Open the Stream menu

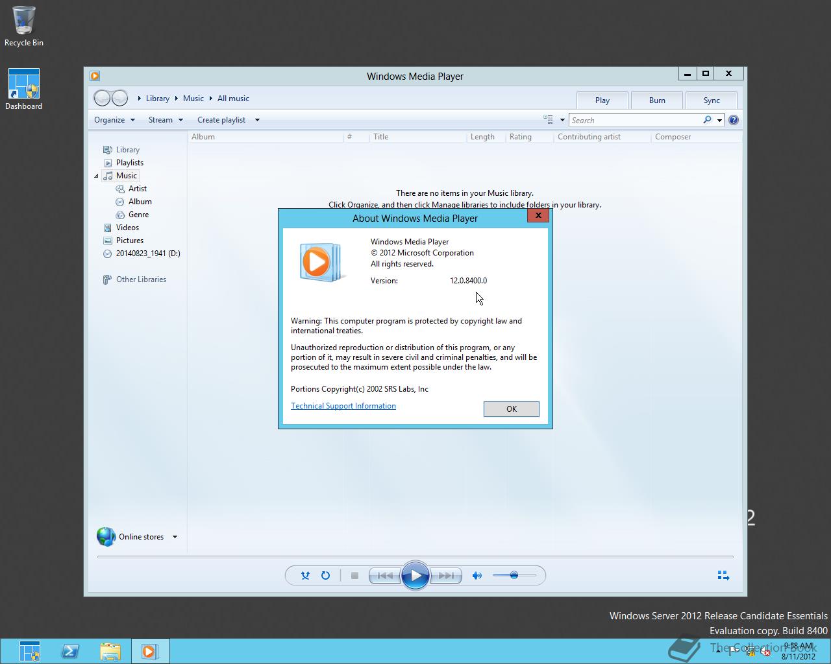166,120
